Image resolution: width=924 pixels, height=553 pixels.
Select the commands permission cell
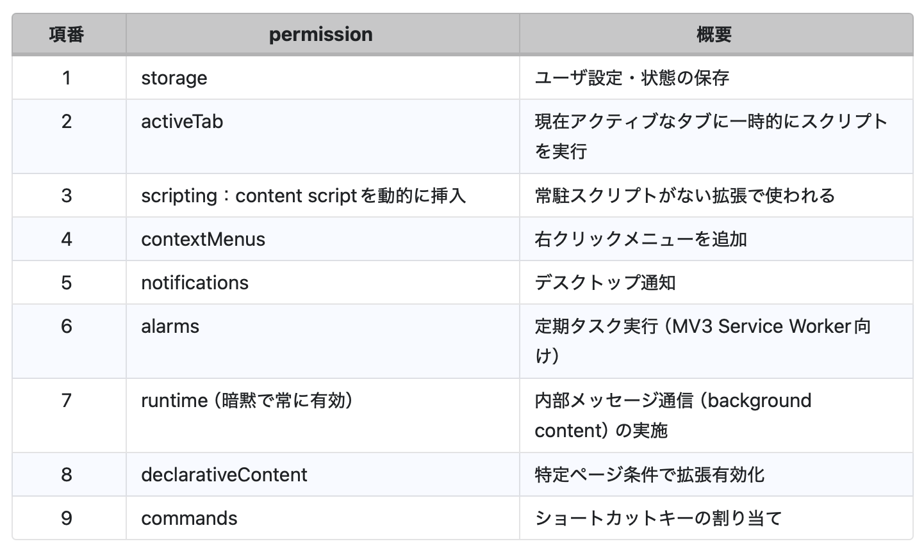coord(189,518)
